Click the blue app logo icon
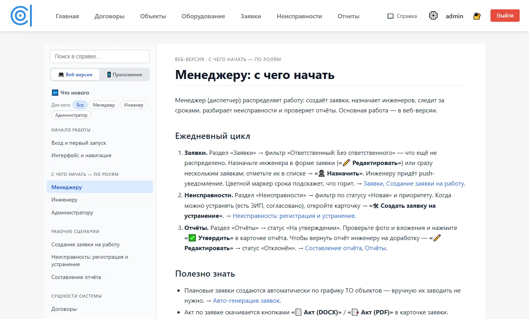Image resolution: width=529 pixels, height=319 pixels. click(21, 16)
